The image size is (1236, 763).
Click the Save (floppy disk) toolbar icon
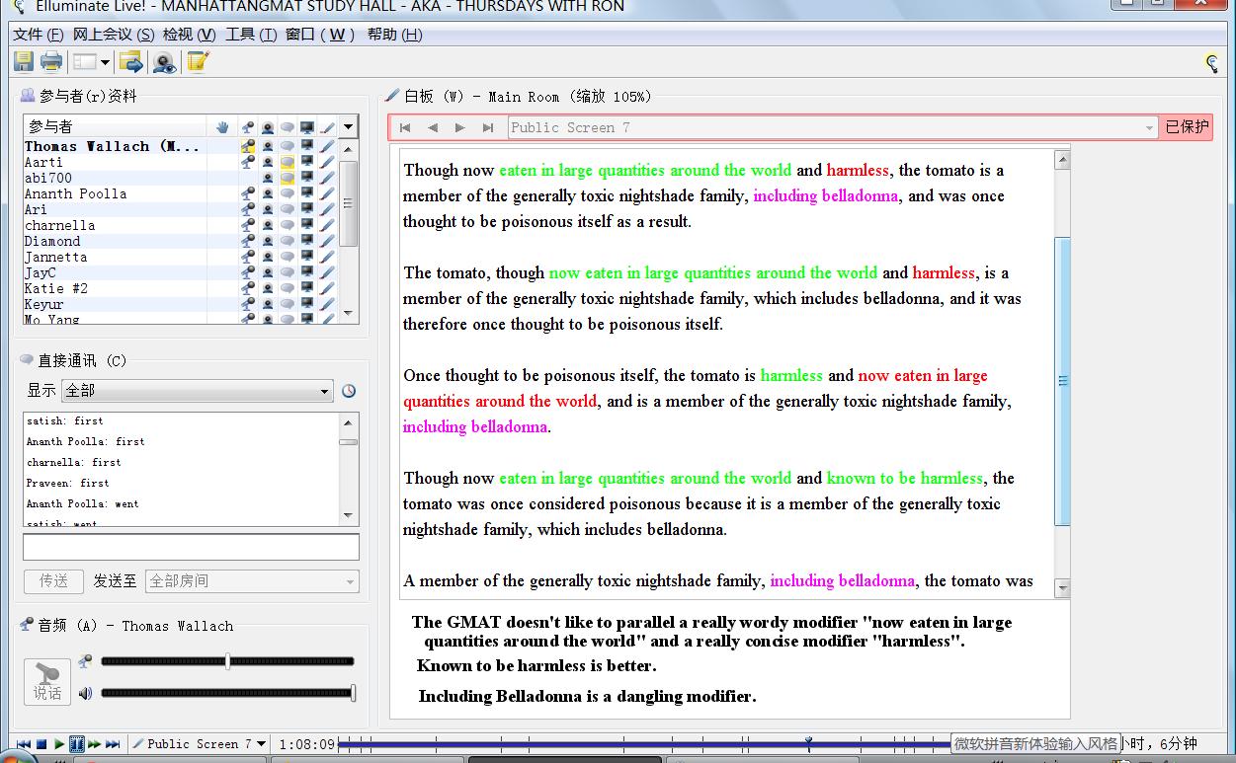[24, 62]
